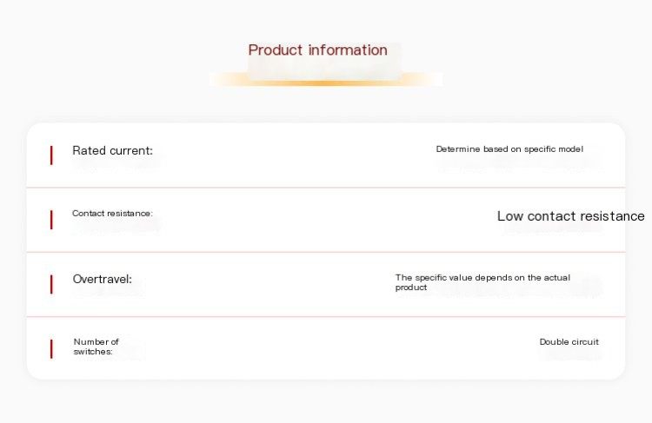652x423 pixels.
Task: Select the Overtravel label
Action: (x=103, y=279)
